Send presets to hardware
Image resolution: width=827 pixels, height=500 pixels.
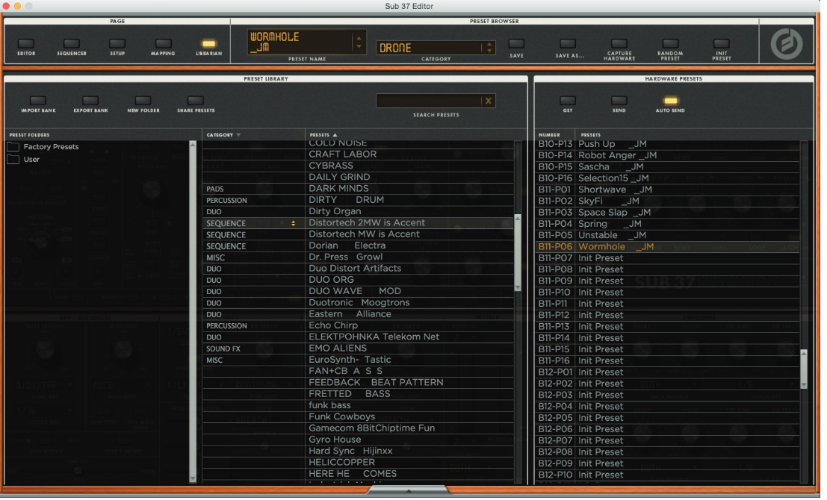pyautogui.click(x=618, y=101)
